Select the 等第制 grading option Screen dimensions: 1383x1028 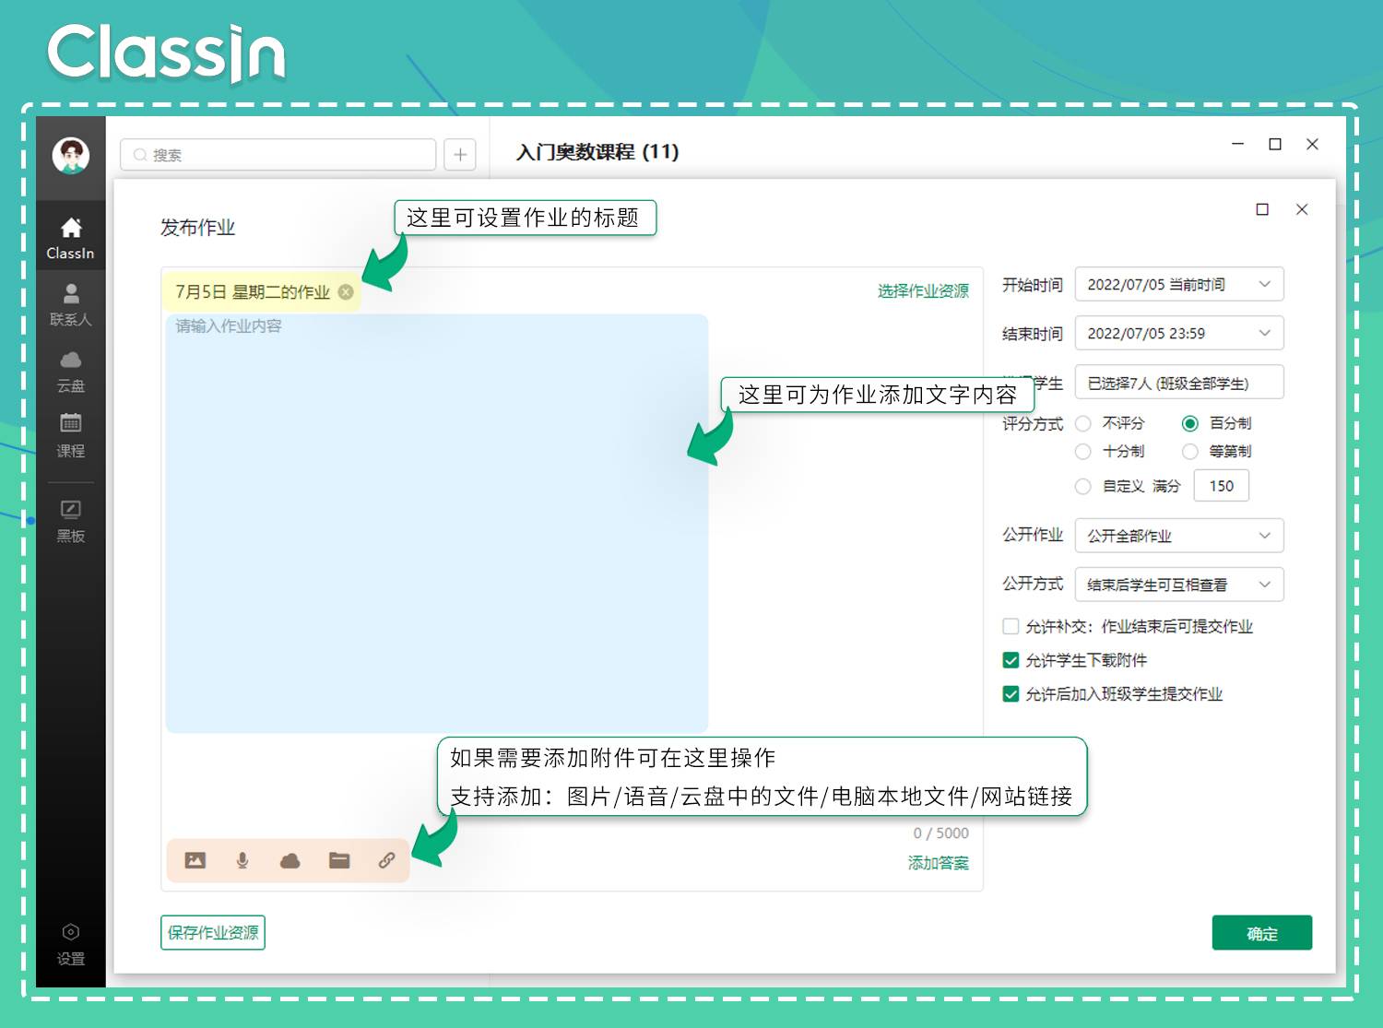coord(1190,452)
